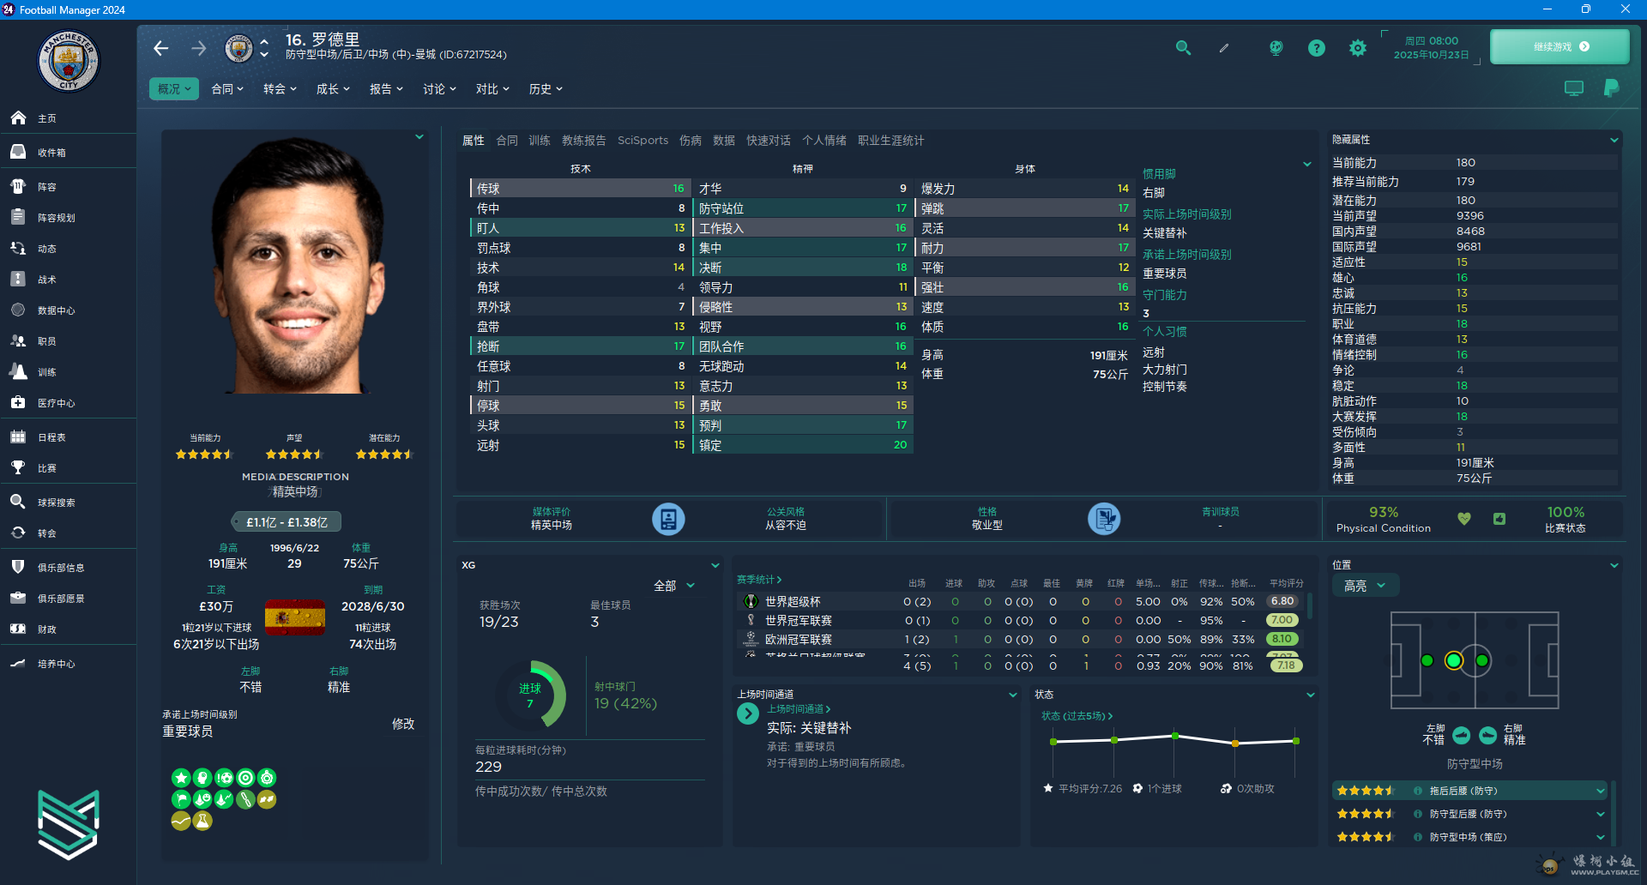This screenshot has height=885, width=1647.
Task: Click the 进球 7 circular progress gauge
Action: (x=530, y=695)
